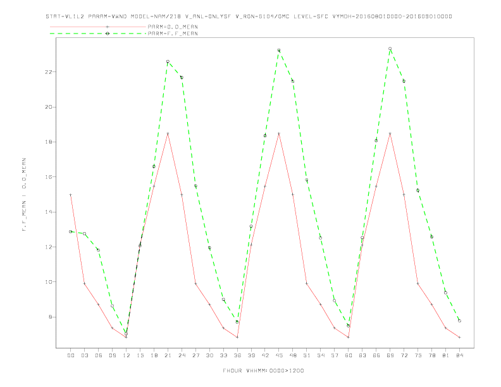The height and width of the screenshot is (387, 501).
Task: Click green F.F_MEAN peak marker at hour 21
Action: [168, 61]
